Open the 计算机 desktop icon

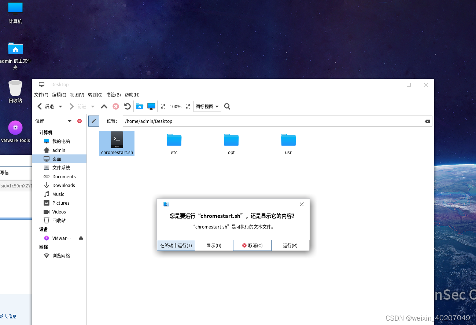[15, 12]
